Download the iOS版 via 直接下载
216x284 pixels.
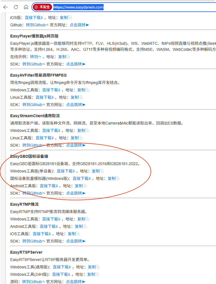pyautogui.click(x=34, y=18)
